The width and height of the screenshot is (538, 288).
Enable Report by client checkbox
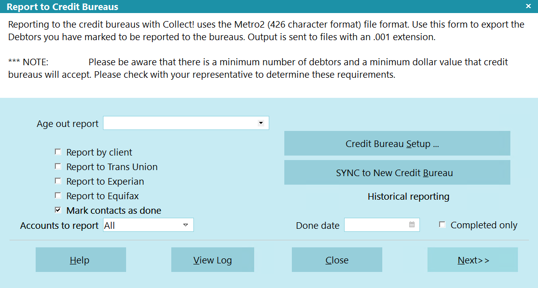[x=58, y=152]
